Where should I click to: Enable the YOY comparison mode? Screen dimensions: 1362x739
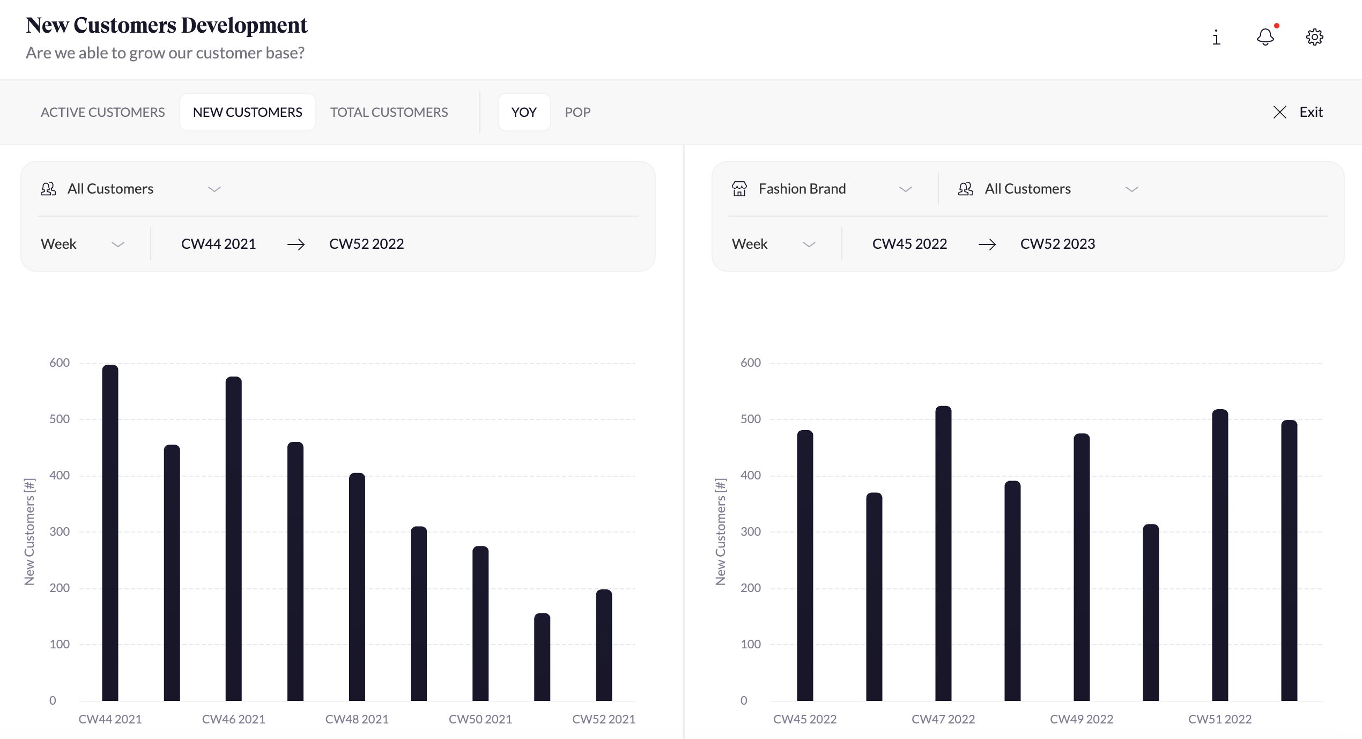[x=524, y=112]
